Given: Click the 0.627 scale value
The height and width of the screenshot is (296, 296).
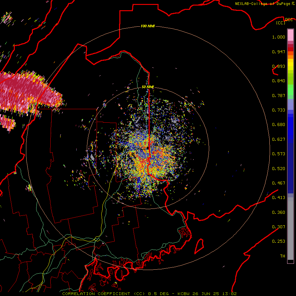Looking at the screenshot, I should 279,139.
